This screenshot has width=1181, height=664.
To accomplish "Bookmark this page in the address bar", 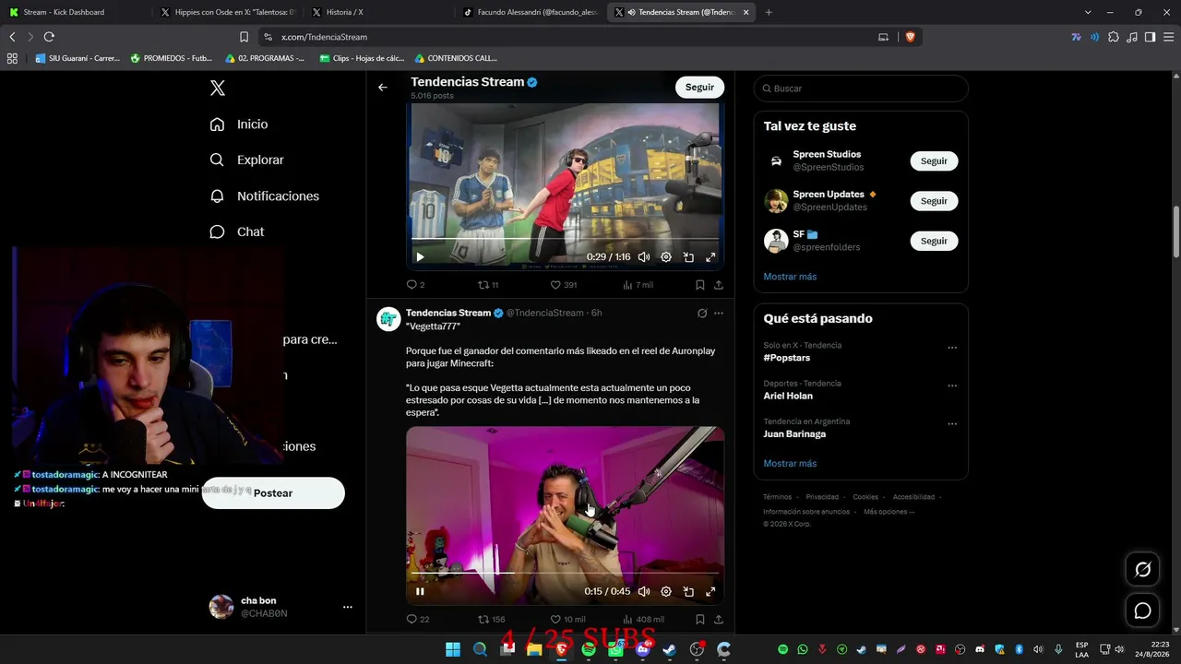I will coord(244,37).
